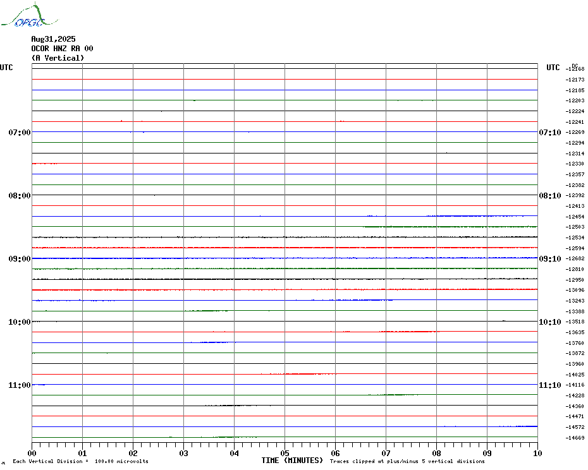Click minute tick label '09'
The image size is (588, 470).
click(x=487, y=454)
